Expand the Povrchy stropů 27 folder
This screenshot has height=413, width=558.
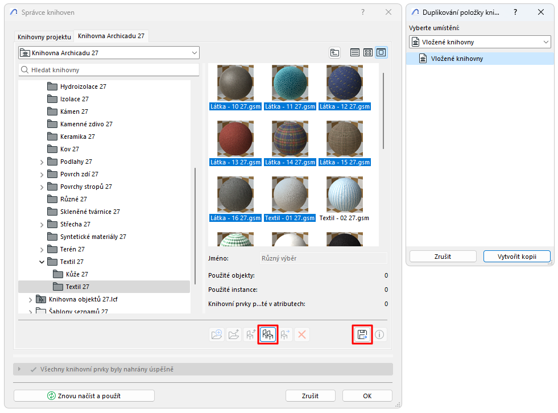(42, 187)
